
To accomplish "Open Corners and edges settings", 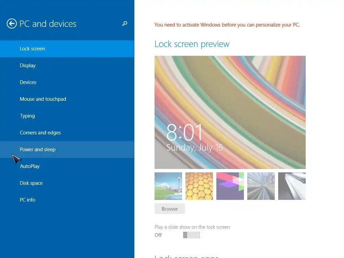I will click(x=67, y=133).
